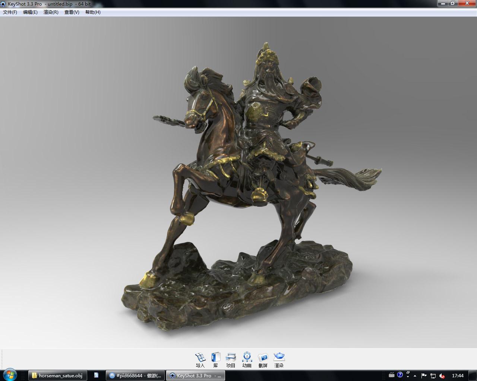The height and width of the screenshot is (381, 477).
Task: Open the 渲染(R) menu
Action: pos(51,12)
